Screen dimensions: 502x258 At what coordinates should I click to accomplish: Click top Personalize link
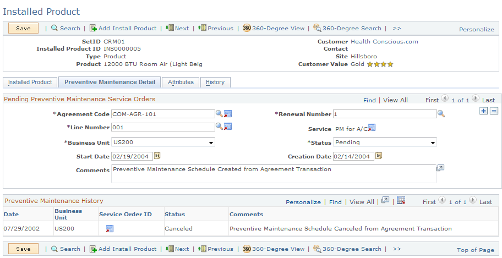[x=476, y=29]
